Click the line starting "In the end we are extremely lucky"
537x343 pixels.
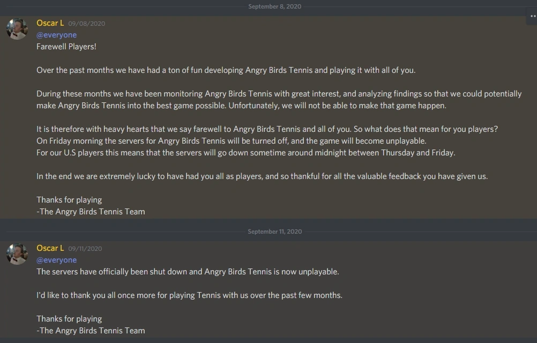(262, 176)
